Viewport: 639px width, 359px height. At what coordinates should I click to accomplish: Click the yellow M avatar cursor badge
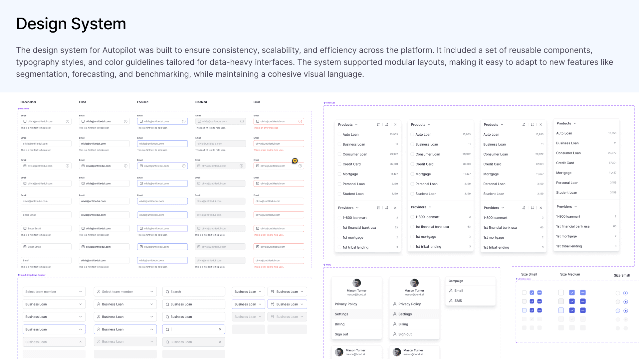click(x=295, y=161)
